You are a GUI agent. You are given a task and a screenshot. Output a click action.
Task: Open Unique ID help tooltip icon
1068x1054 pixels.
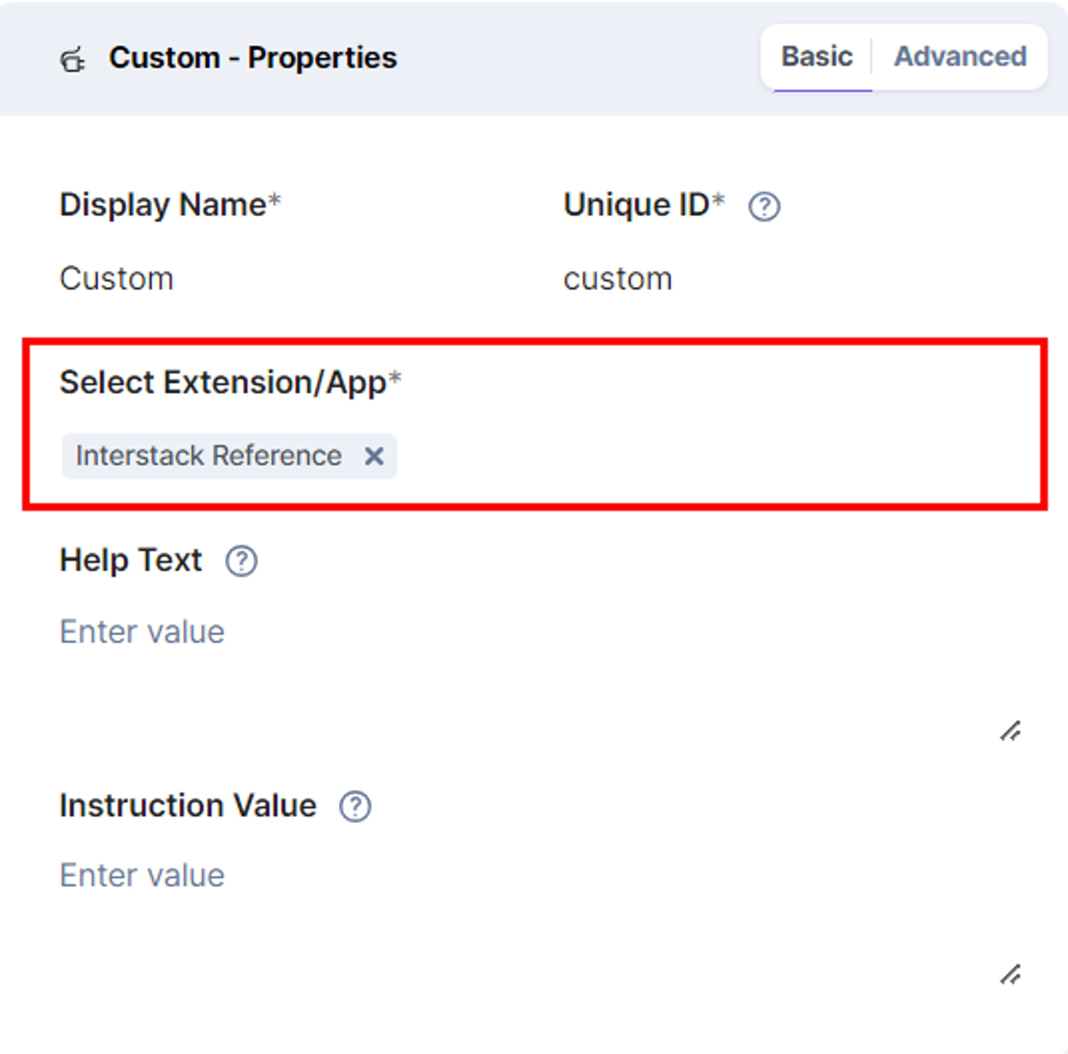(x=764, y=207)
